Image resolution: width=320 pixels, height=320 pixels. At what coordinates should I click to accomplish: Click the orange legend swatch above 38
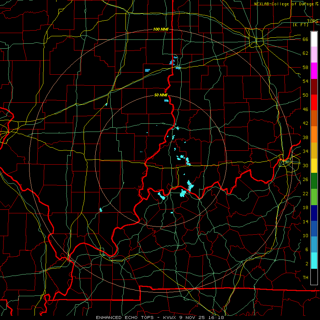click(x=314, y=134)
